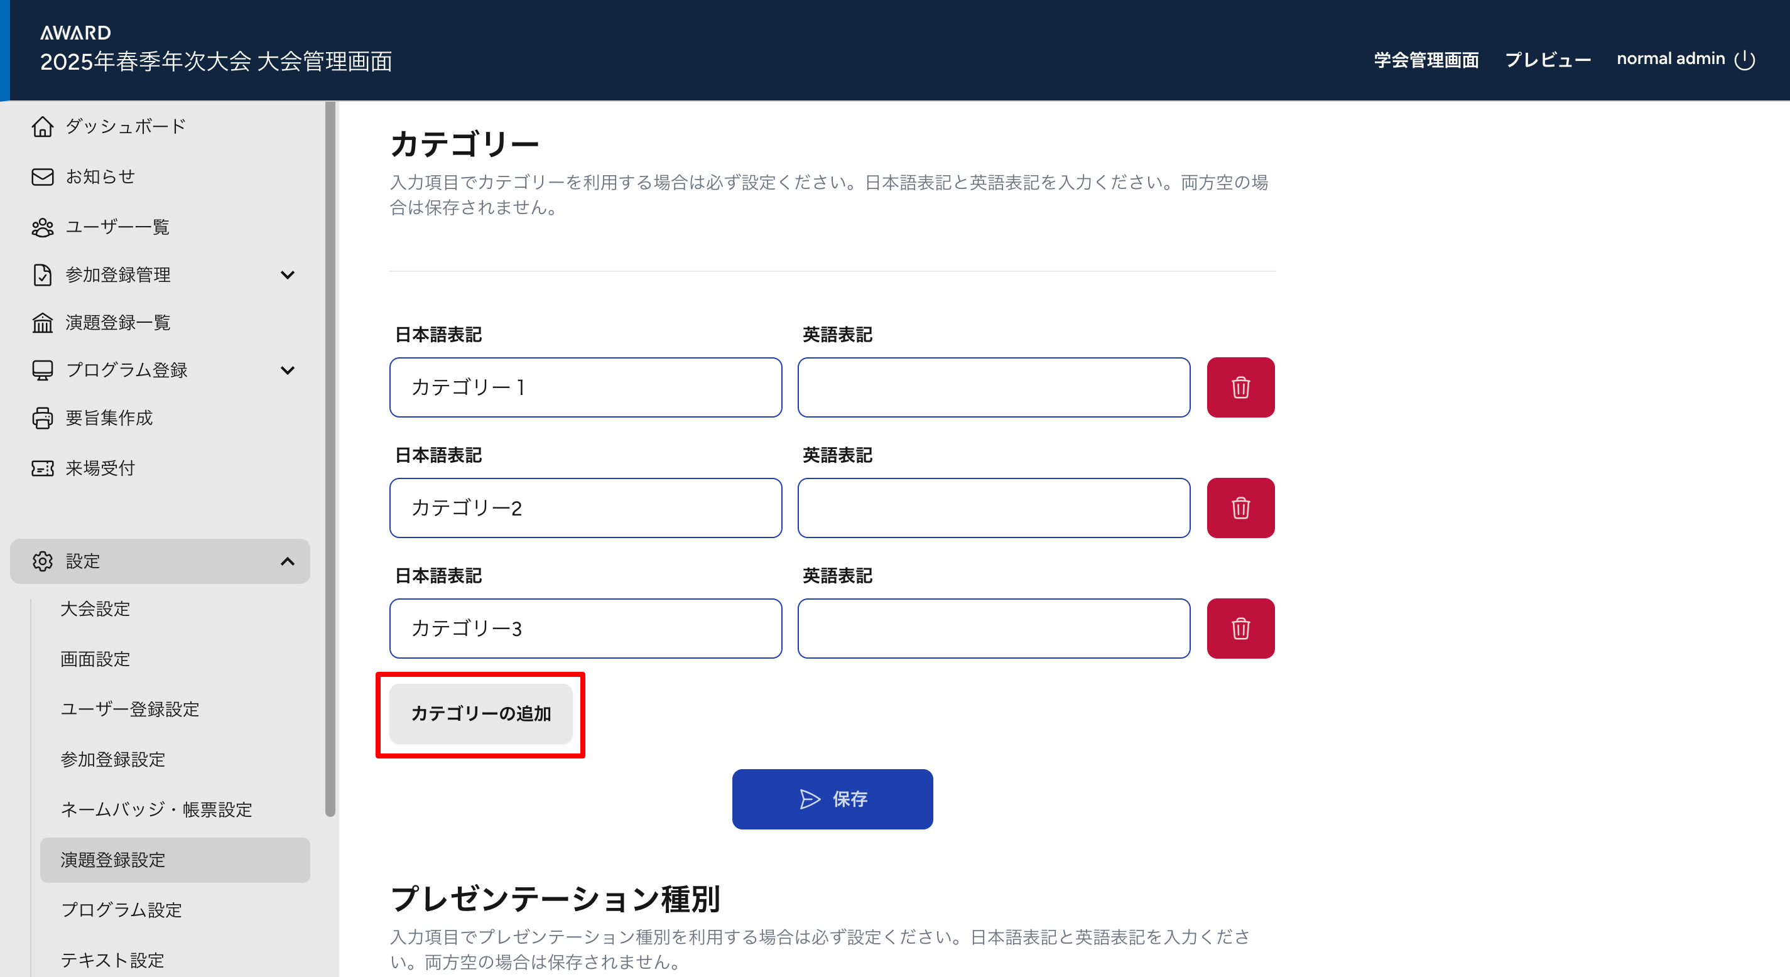
Task: Select プログラム設定 in the settings submenu
Action: tap(122, 910)
